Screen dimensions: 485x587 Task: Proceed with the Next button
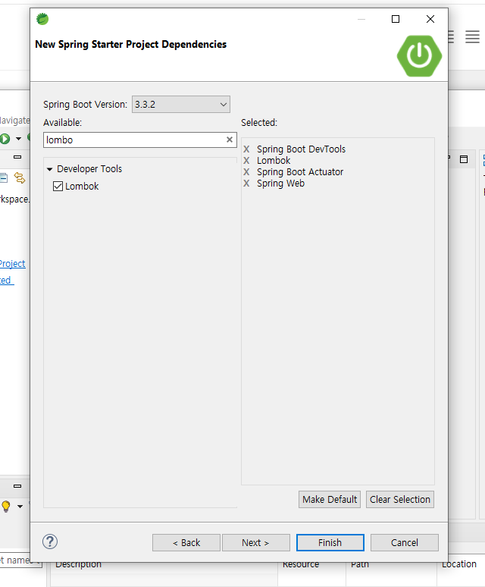[256, 542]
